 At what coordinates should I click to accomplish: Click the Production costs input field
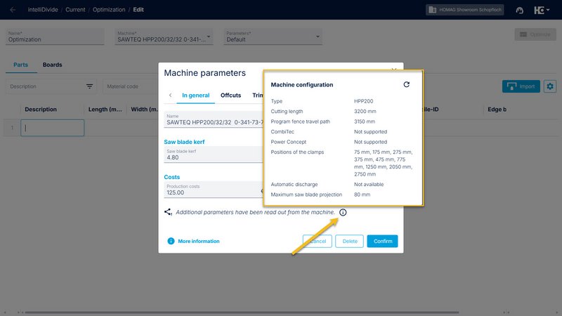(211, 190)
